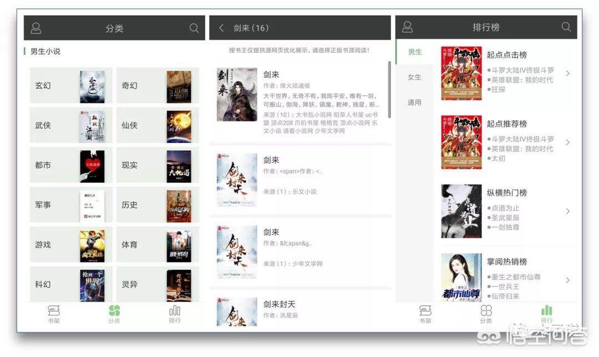Open 都市 category
The width and height of the screenshot is (599, 357).
[71, 165]
